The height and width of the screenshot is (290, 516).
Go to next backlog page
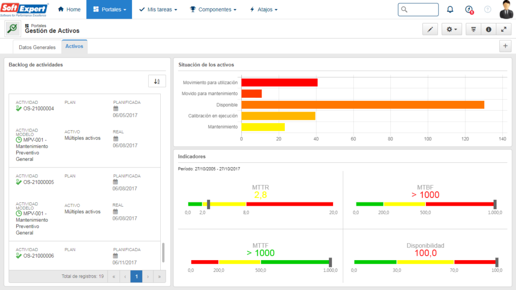148,276
